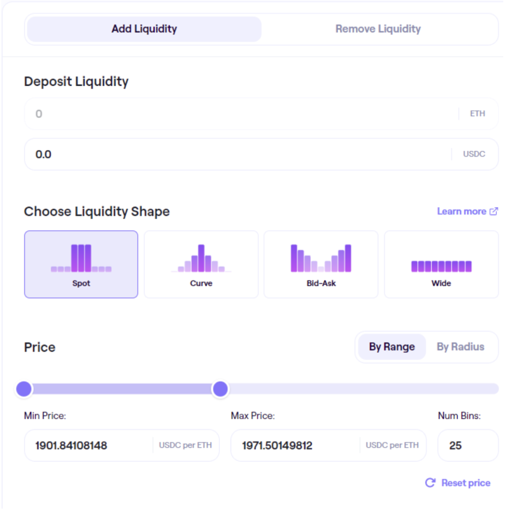Viewport: 508px width, 519px height.
Task: Click the Reset price refresh icon
Action: (x=430, y=483)
